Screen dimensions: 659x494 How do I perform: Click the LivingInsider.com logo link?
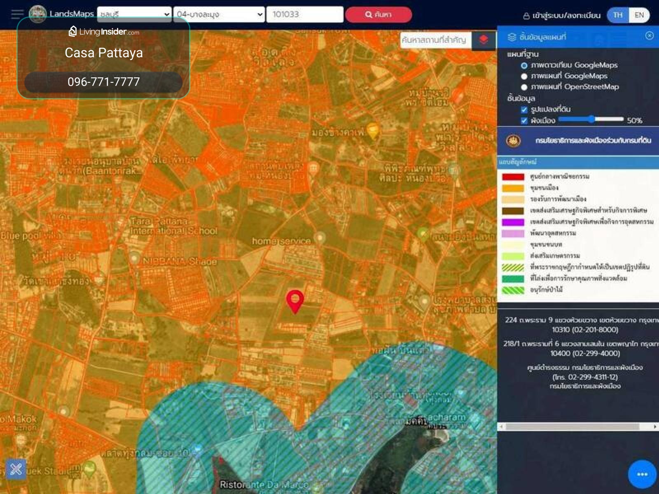point(104,31)
